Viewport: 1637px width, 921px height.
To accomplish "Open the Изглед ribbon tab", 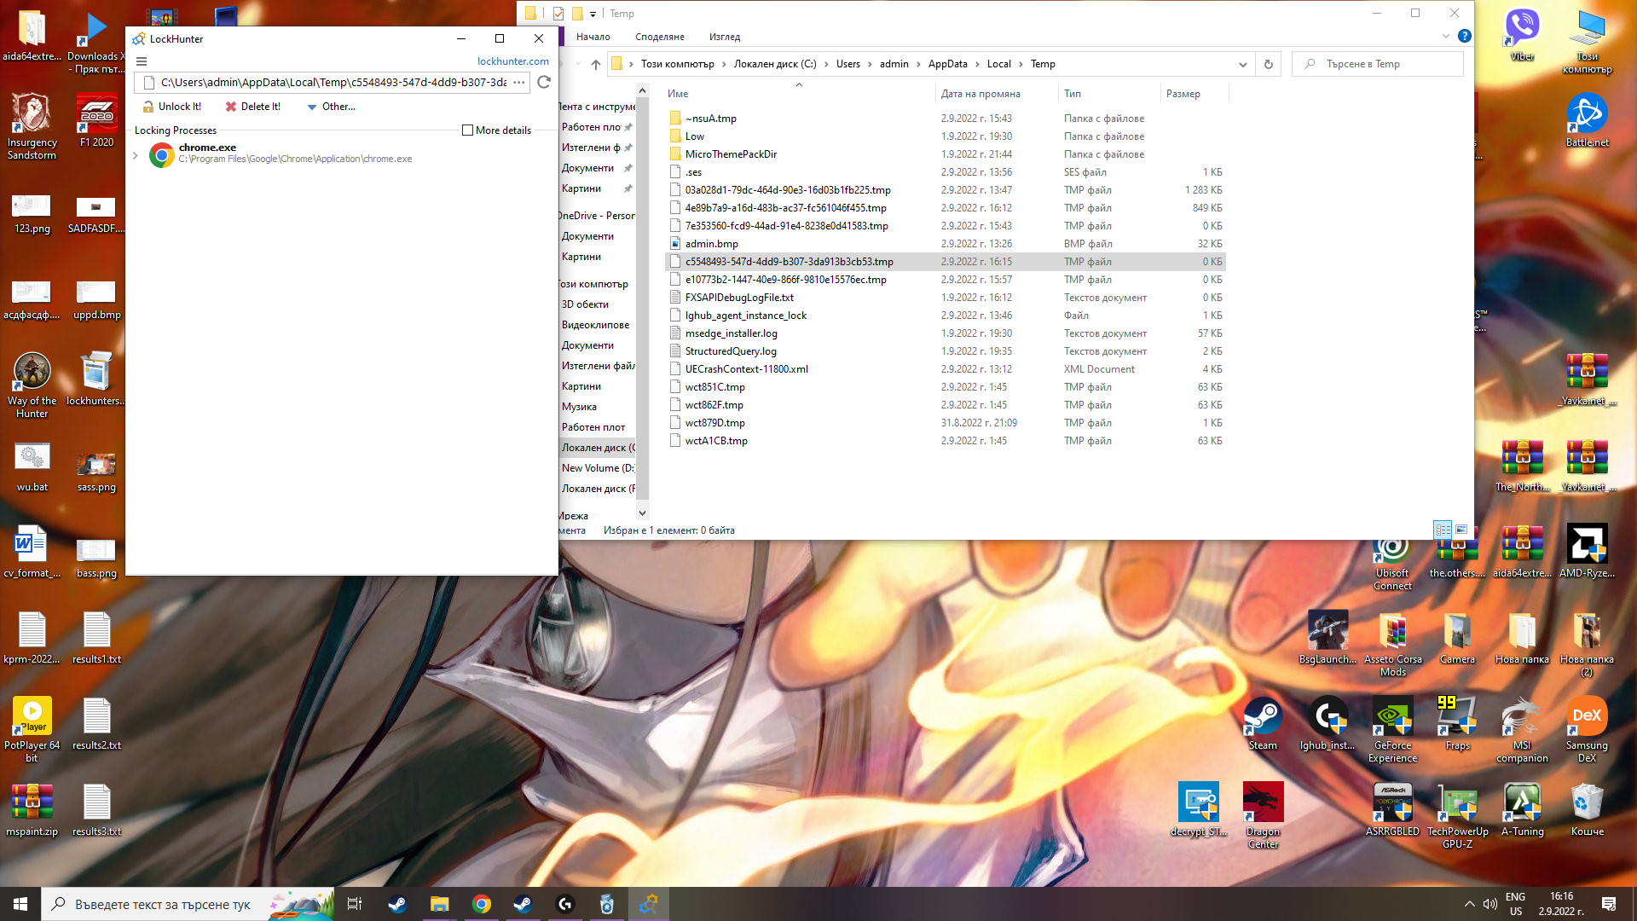I will (x=725, y=37).
